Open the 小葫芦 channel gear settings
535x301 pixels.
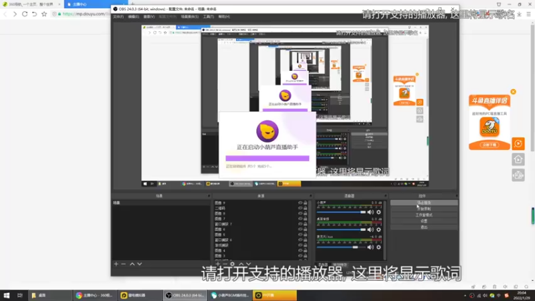379,212
